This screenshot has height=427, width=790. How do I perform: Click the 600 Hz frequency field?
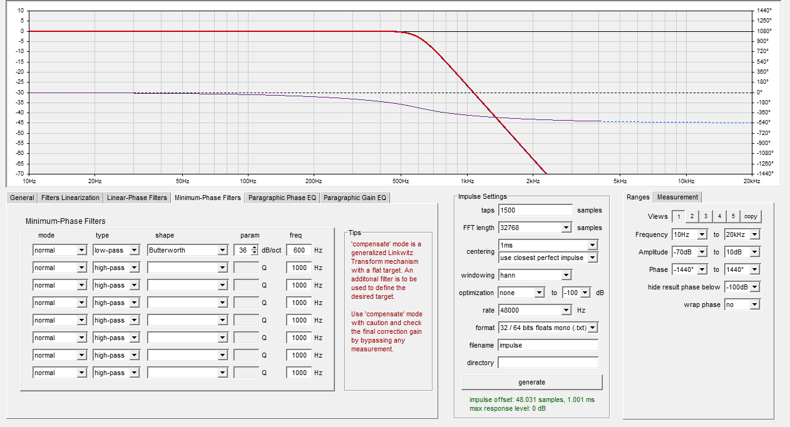click(x=299, y=250)
